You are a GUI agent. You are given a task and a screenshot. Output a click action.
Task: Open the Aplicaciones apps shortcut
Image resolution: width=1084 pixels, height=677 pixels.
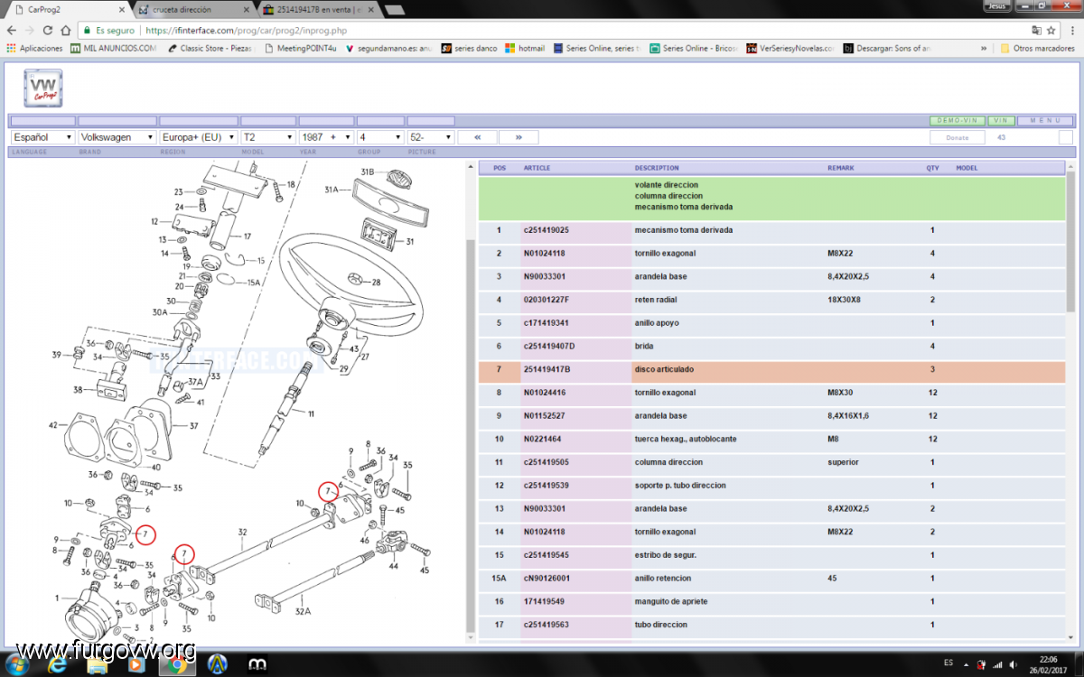pyautogui.click(x=34, y=48)
